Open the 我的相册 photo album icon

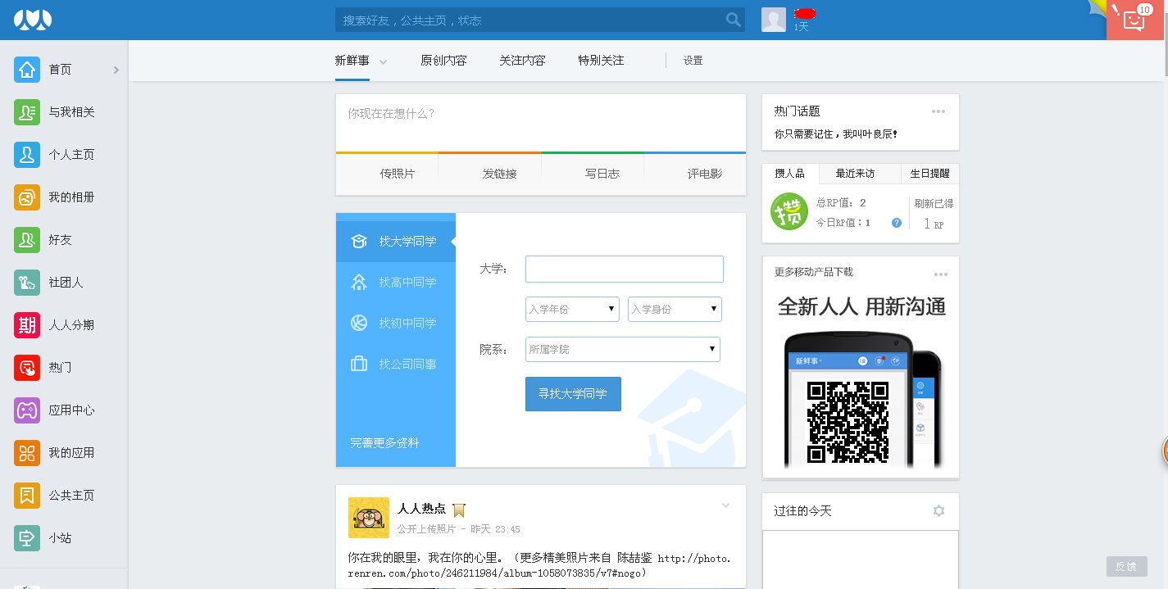pos(27,197)
